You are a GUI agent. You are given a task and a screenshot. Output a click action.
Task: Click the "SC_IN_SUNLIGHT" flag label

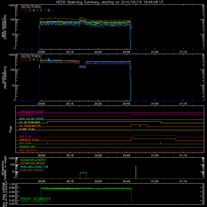tap(30, 122)
